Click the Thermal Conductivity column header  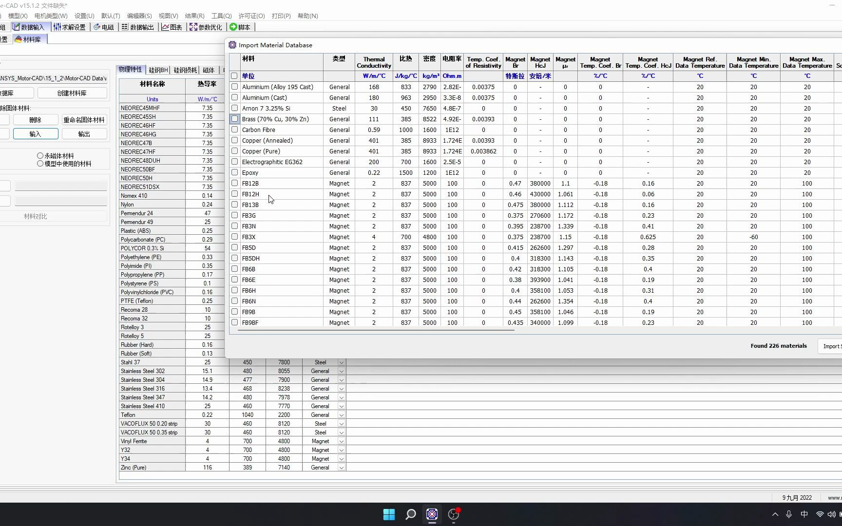[374, 62]
